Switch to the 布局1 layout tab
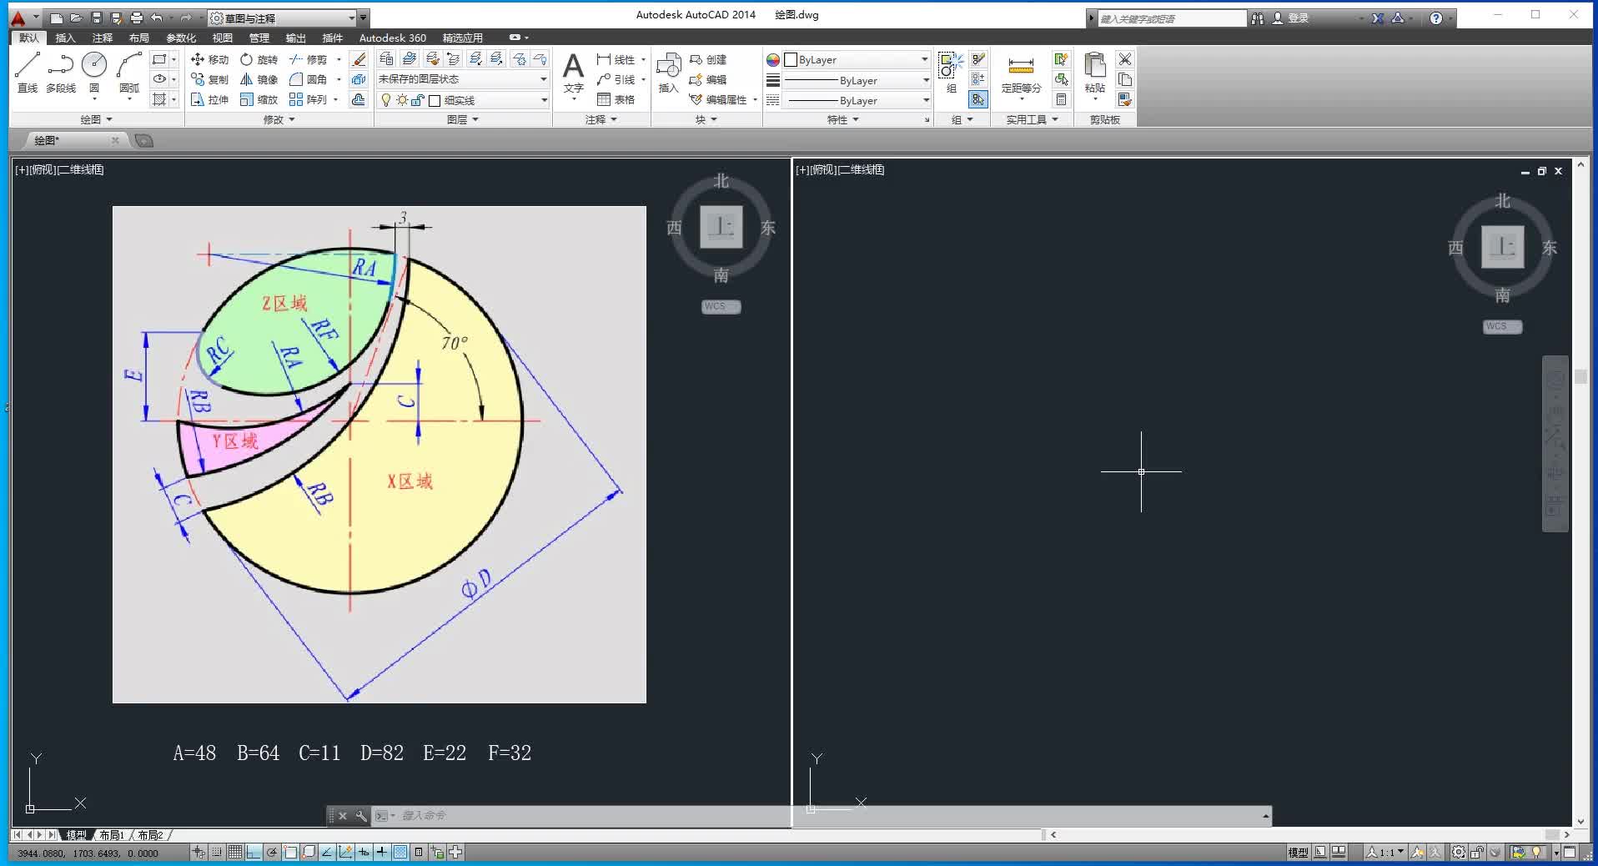This screenshot has height=866, width=1598. (112, 834)
